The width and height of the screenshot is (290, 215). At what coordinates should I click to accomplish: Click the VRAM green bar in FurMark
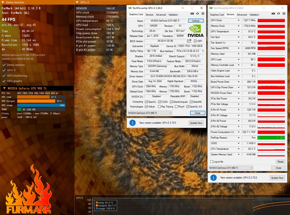coord(19,109)
